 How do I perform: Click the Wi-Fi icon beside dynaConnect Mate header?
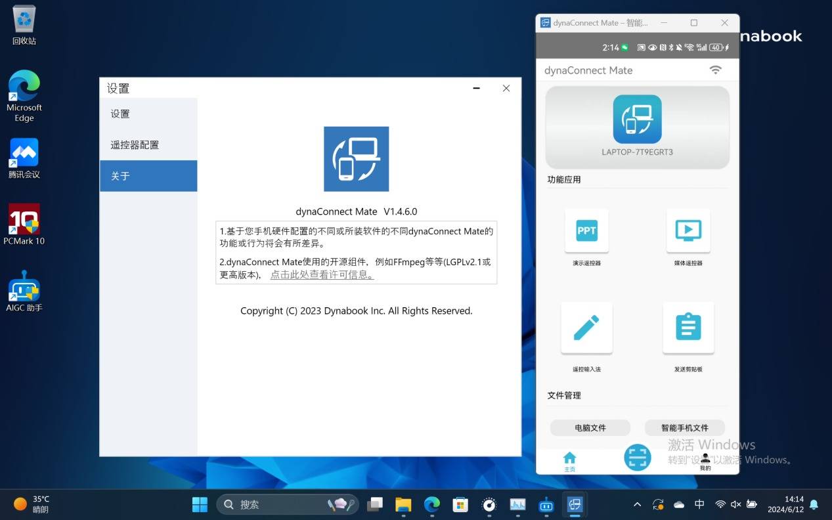tap(716, 70)
